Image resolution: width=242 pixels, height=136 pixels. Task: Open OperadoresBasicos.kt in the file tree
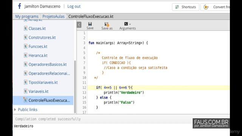pos(48,65)
